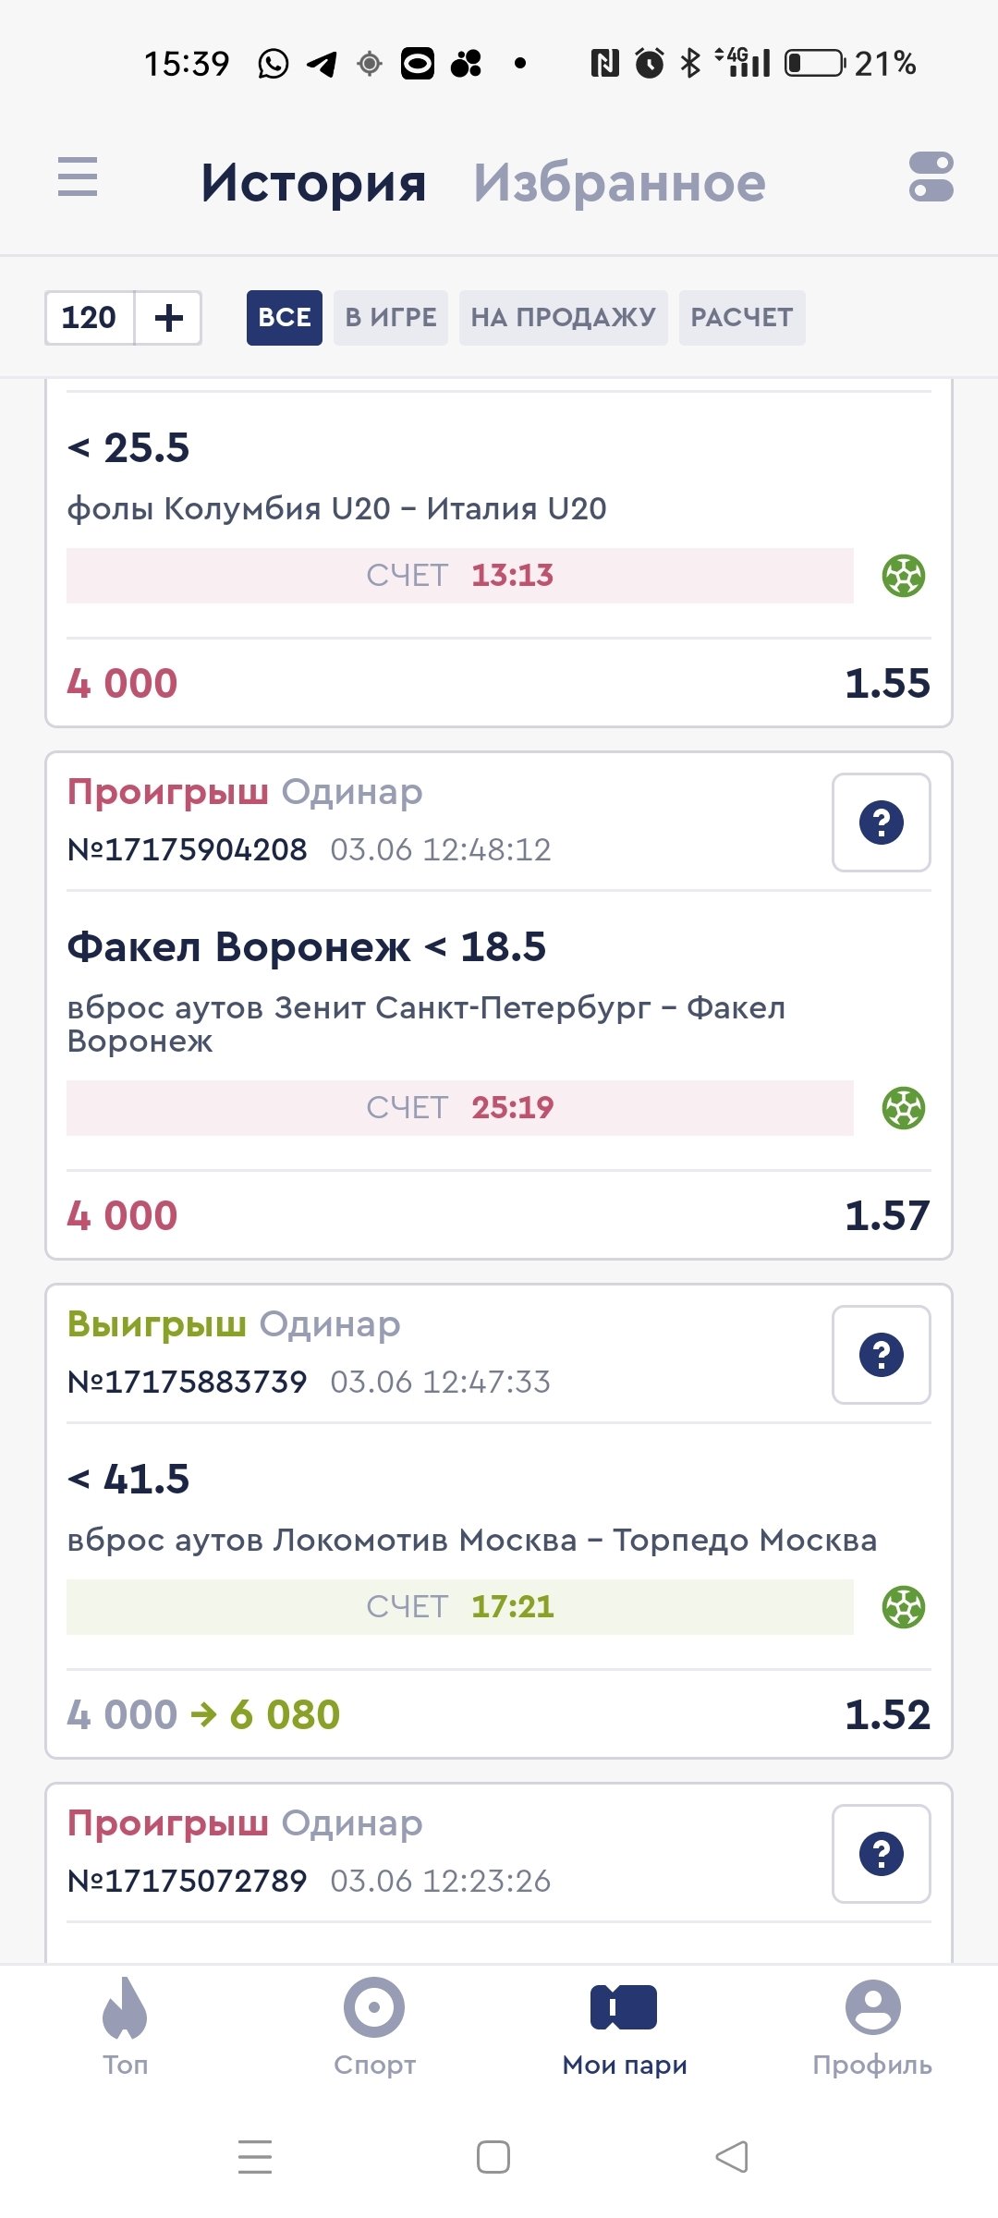Image resolution: width=998 pixels, height=2218 pixels.
Task: Open the Спорт section
Action: click(x=374, y=2026)
